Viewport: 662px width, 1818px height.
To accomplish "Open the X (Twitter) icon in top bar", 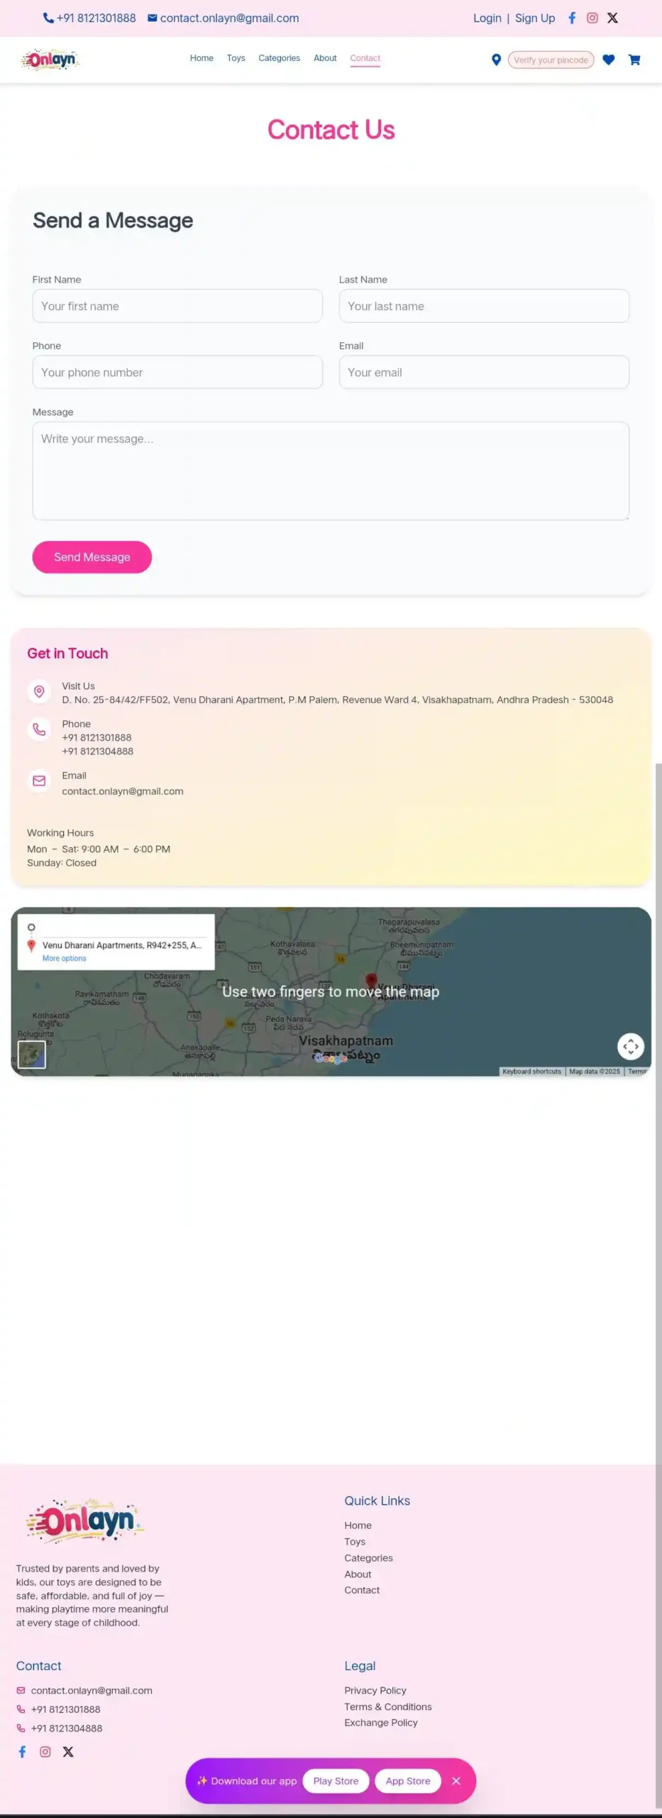I will [612, 18].
